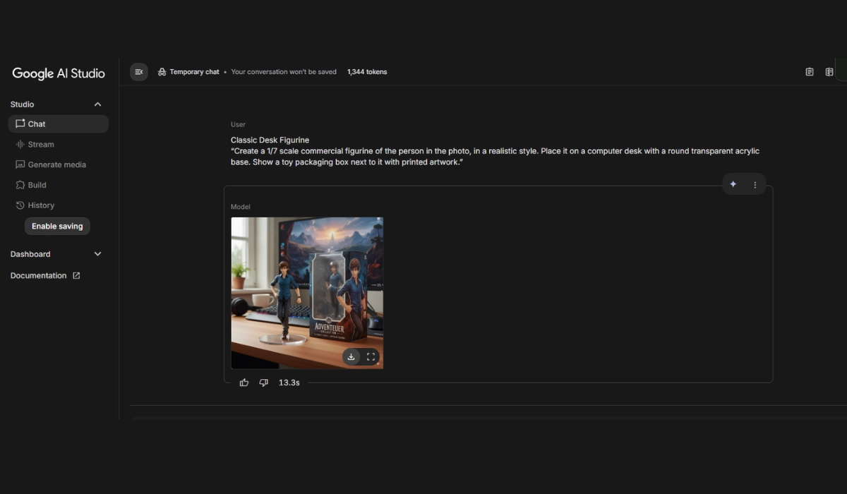Expand the generated image to fullscreen
The image size is (847, 494).
pos(371,357)
